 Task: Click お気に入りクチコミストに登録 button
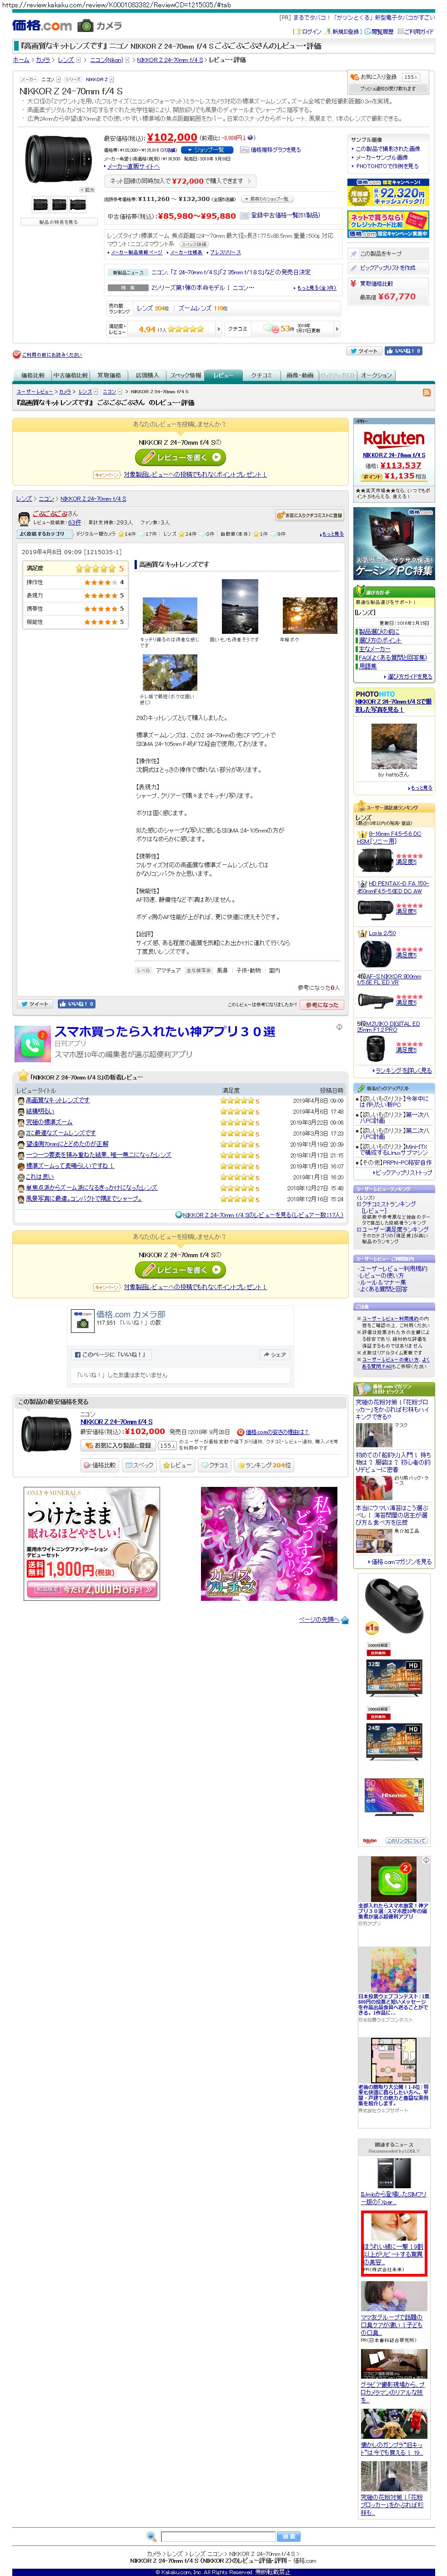pos(309,516)
